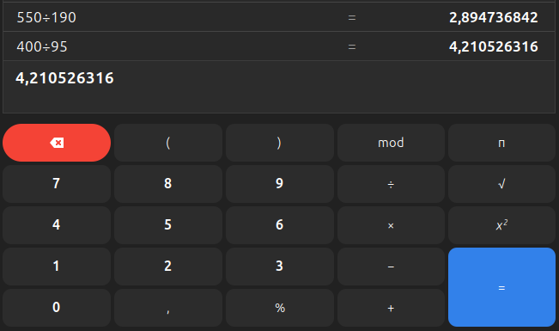Insert a decimal comma
This screenshot has width=559, height=331.
point(168,308)
